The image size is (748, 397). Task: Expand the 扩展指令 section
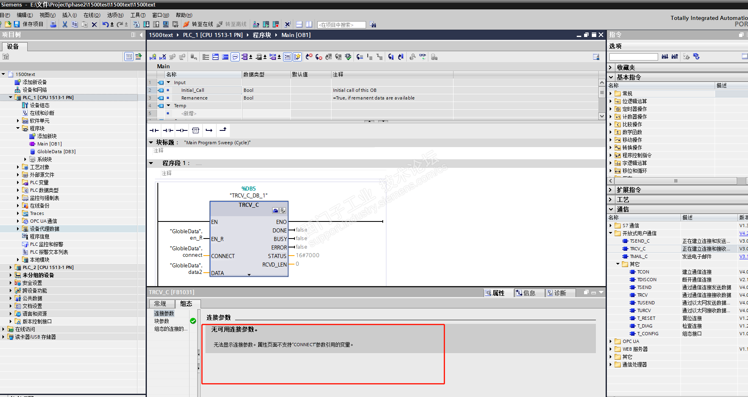(611, 190)
